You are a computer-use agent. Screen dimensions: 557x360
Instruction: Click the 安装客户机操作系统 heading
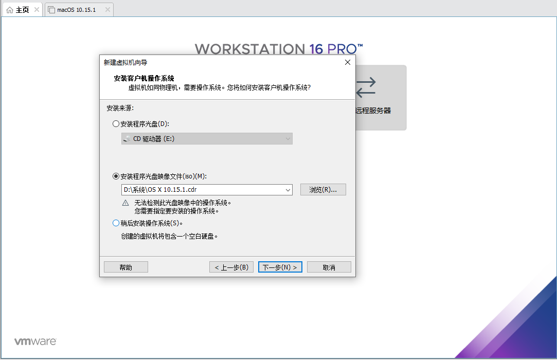pyautogui.click(x=144, y=78)
